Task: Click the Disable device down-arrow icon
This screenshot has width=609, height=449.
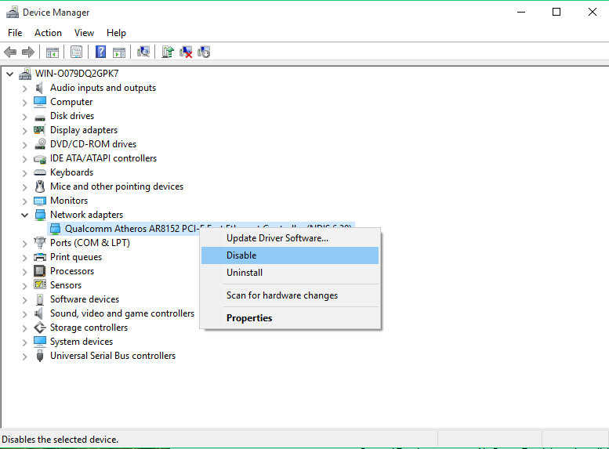Action: click(204, 52)
